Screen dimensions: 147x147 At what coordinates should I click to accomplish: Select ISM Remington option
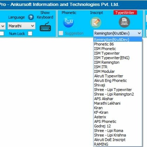(118, 62)
